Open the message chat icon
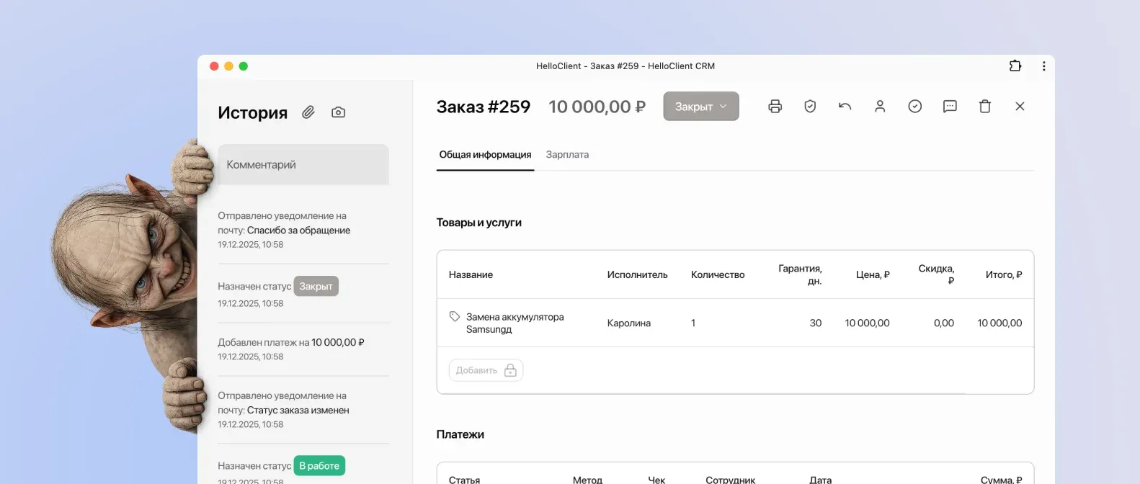The height and width of the screenshot is (484, 1140). tap(950, 107)
